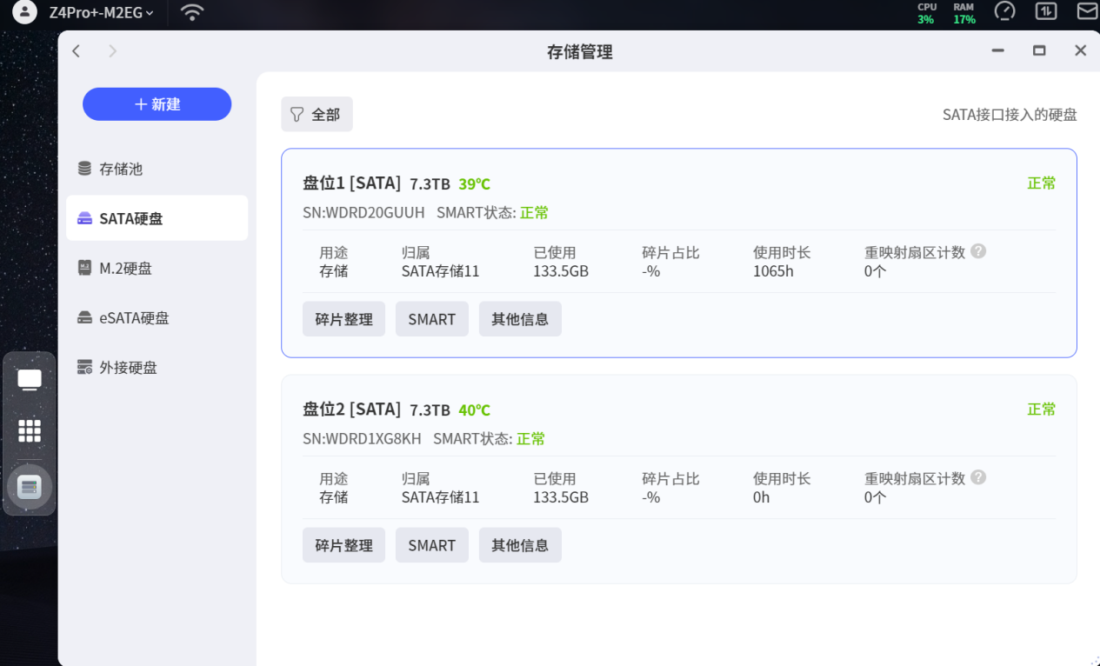Go back with the left chevron arrow

[77, 51]
